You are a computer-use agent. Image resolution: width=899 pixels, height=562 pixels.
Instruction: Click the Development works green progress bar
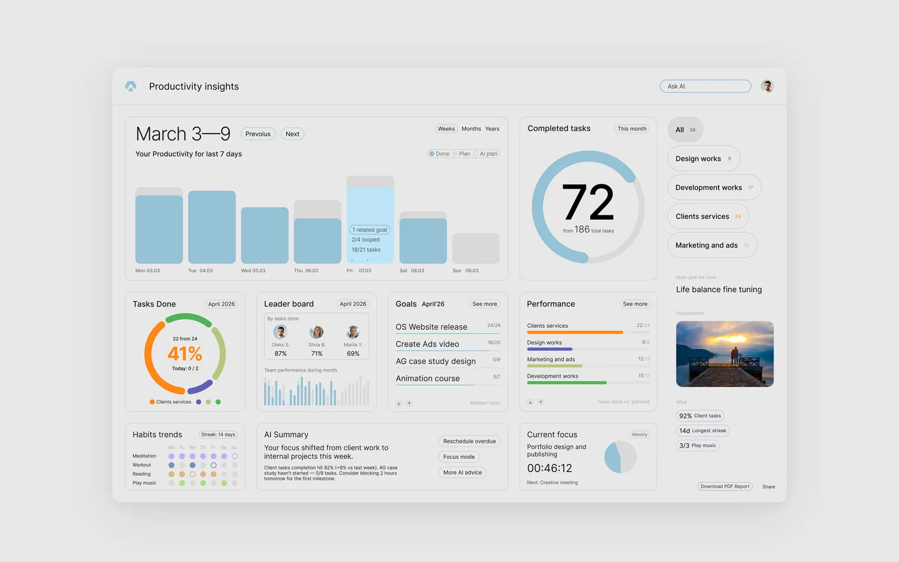[567, 383]
